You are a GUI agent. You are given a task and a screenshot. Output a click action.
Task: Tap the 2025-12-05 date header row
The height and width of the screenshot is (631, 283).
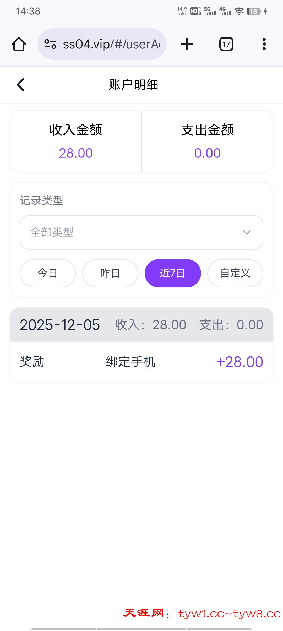(141, 325)
